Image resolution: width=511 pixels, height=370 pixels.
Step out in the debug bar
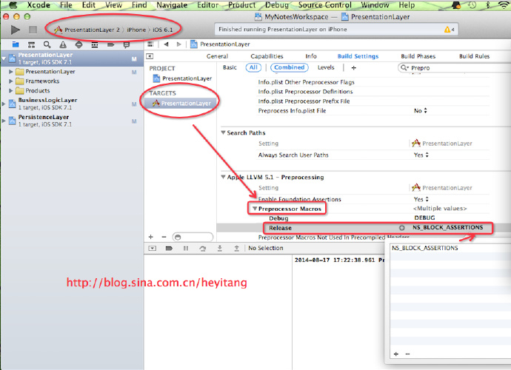236,248
